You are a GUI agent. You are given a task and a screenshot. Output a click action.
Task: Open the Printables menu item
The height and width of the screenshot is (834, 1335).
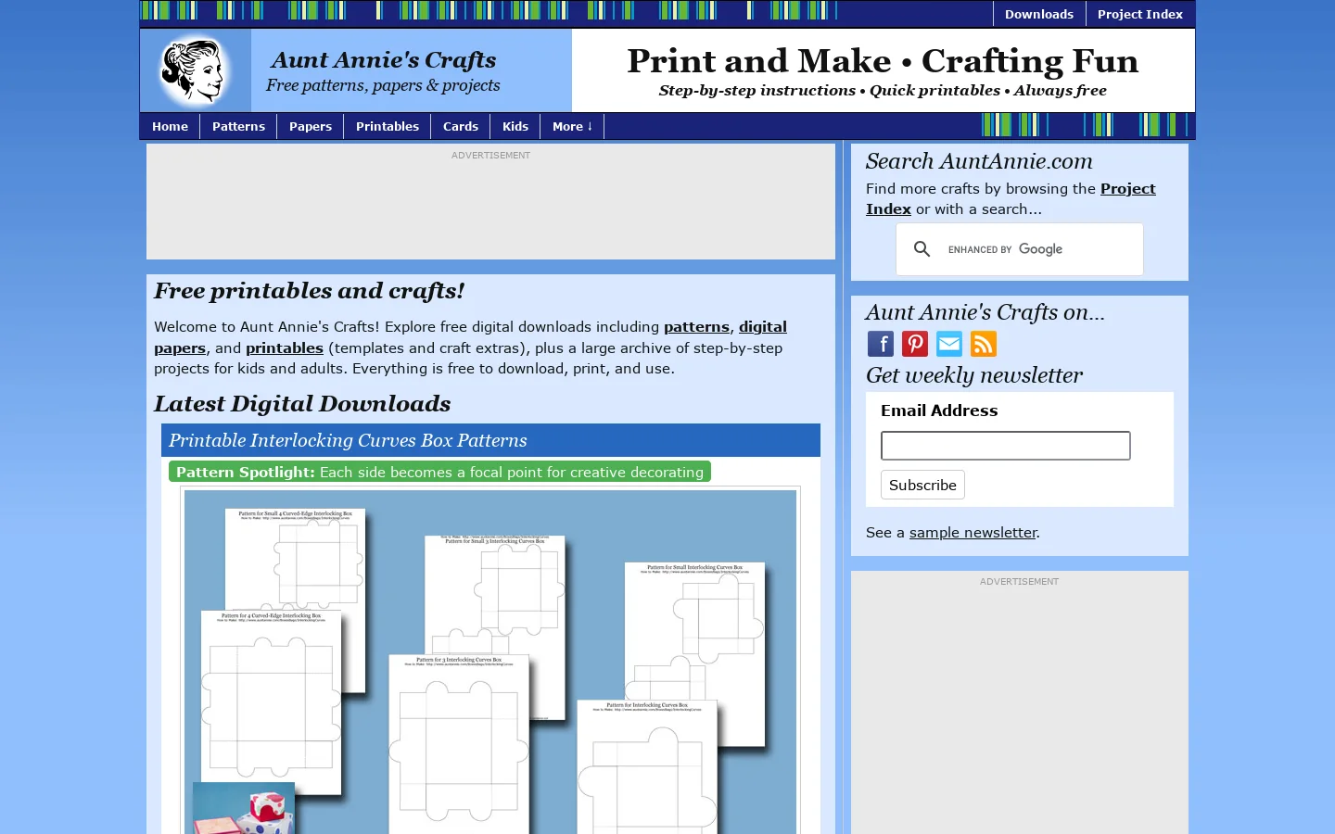[x=387, y=127]
